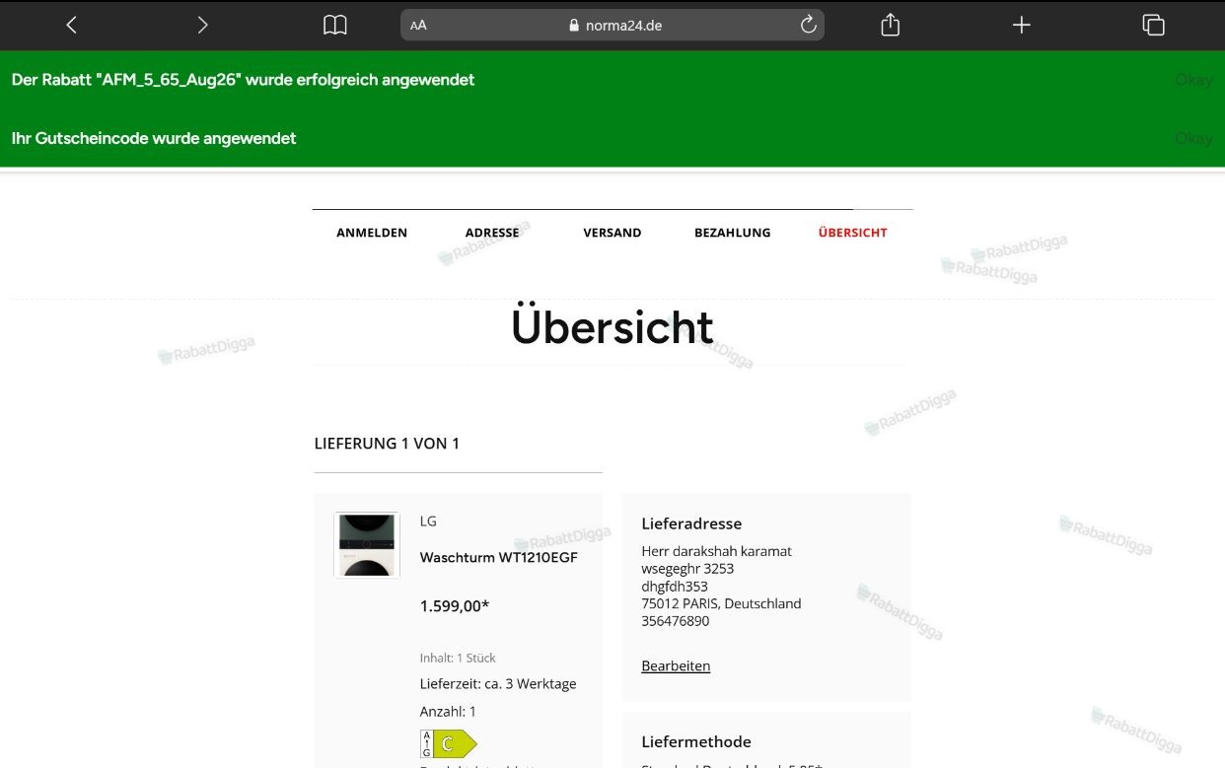Screen dimensions: 1225x768
Task: Open the Waschturm WT1210EGF product title
Action: point(499,558)
